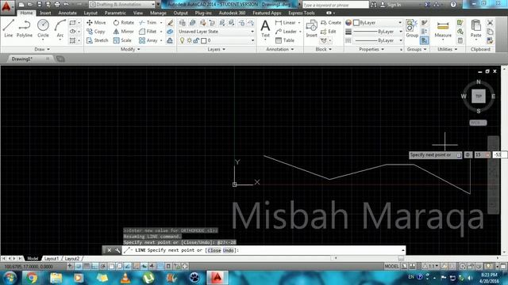Image resolution: width=508 pixels, height=285 pixels.
Task: Insert a Table
Action: (x=285, y=40)
